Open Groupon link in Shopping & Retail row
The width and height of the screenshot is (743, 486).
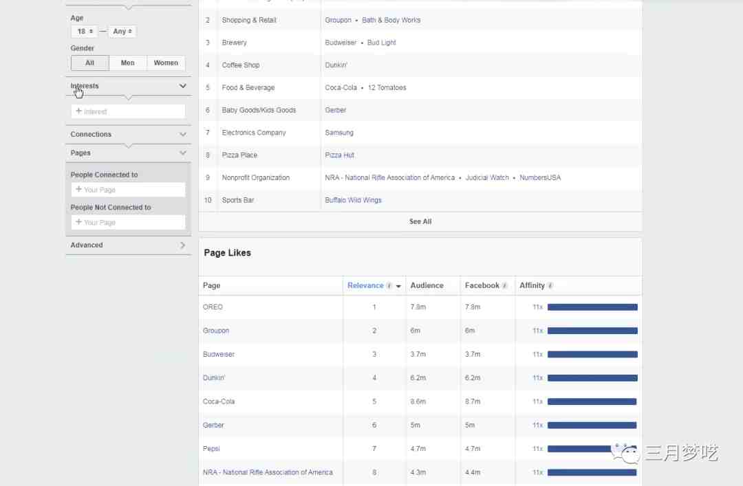(338, 20)
